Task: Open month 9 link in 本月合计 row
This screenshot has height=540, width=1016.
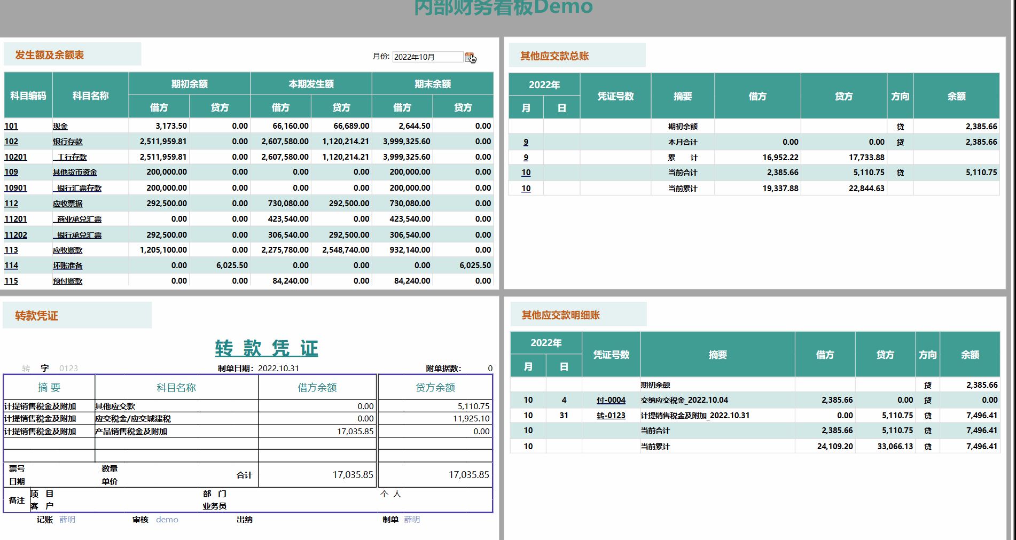Action: click(x=526, y=142)
